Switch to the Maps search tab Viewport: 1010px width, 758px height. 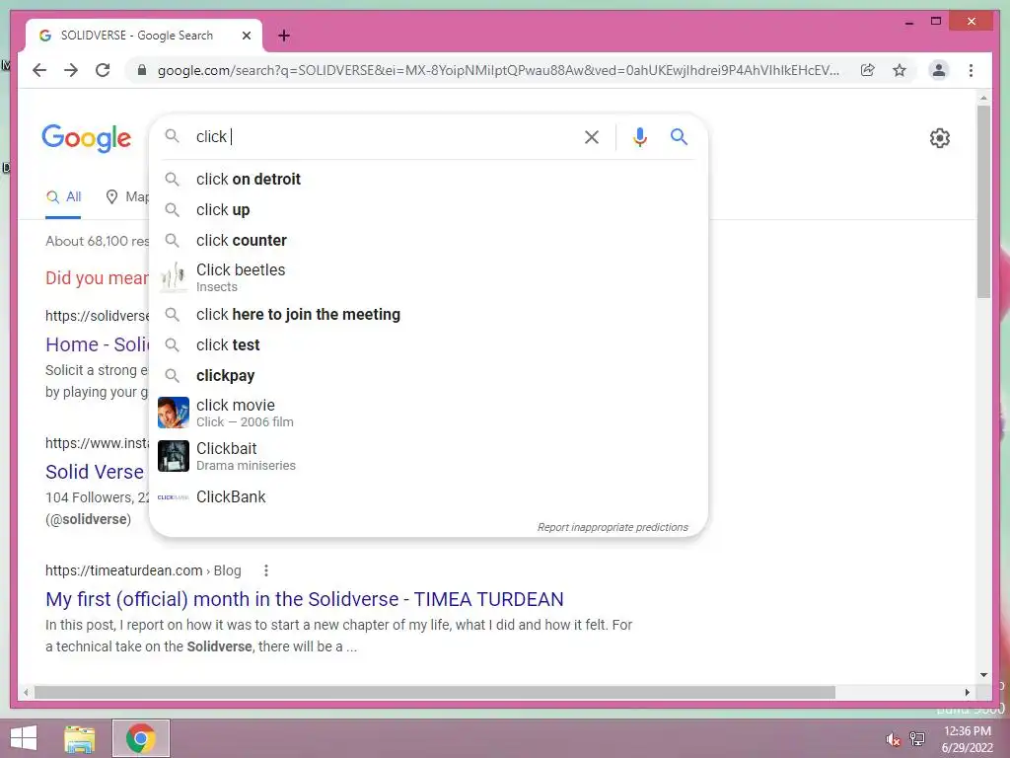coord(127,196)
